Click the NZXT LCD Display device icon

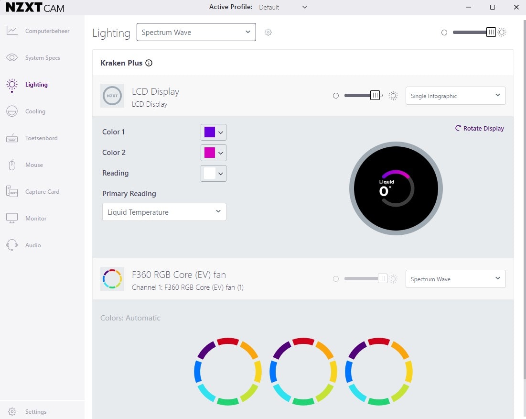pyautogui.click(x=112, y=96)
